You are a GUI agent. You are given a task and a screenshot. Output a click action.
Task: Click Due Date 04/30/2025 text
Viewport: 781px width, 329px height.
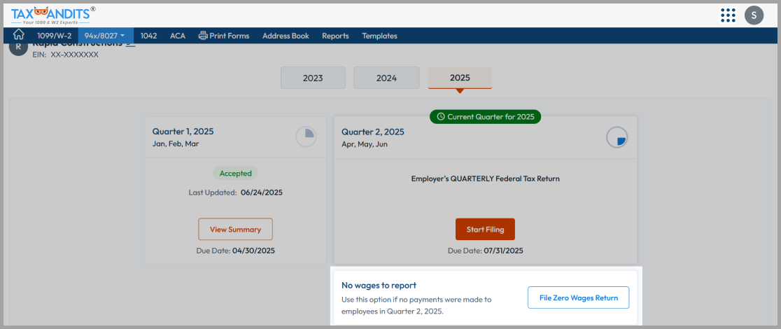coord(236,251)
